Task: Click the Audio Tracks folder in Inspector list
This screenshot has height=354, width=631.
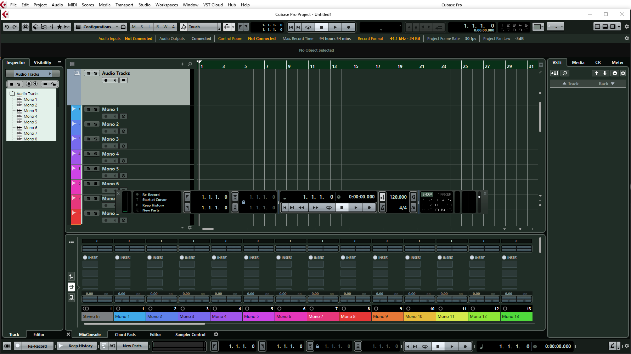Action: pos(27,94)
